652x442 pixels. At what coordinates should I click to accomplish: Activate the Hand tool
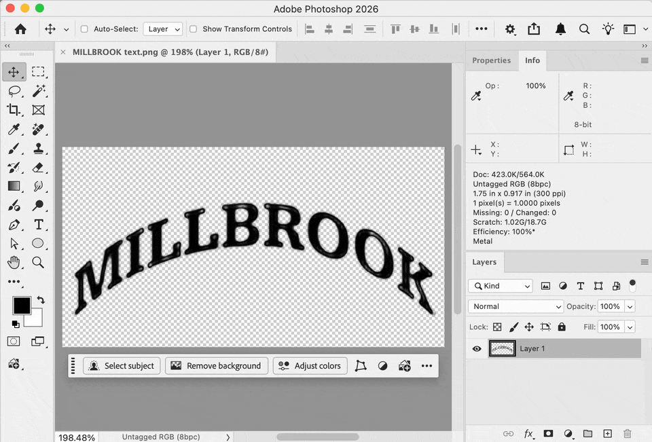point(14,262)
